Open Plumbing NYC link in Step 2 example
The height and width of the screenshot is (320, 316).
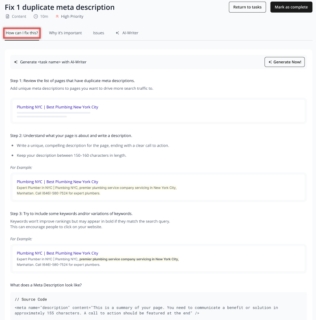click(x=57, y=182)
